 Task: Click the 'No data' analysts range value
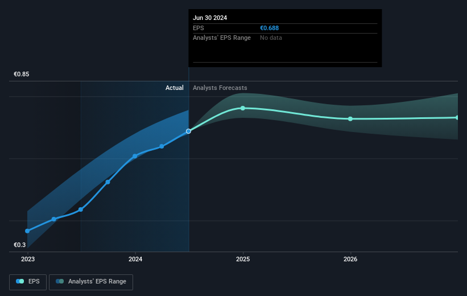coord(271,38)
